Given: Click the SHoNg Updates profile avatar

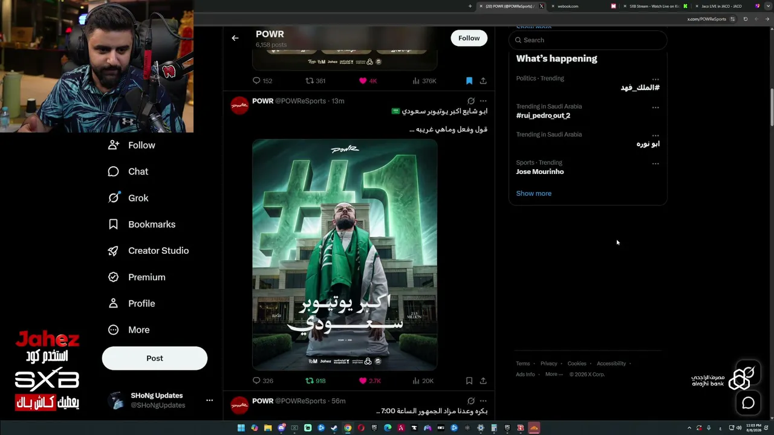Looking at the screenshot, I should pos(115,401).
